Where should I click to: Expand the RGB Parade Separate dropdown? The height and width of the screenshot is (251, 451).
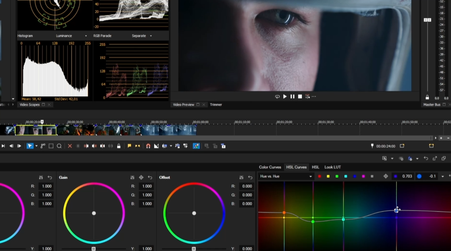(x=151, y=36)
